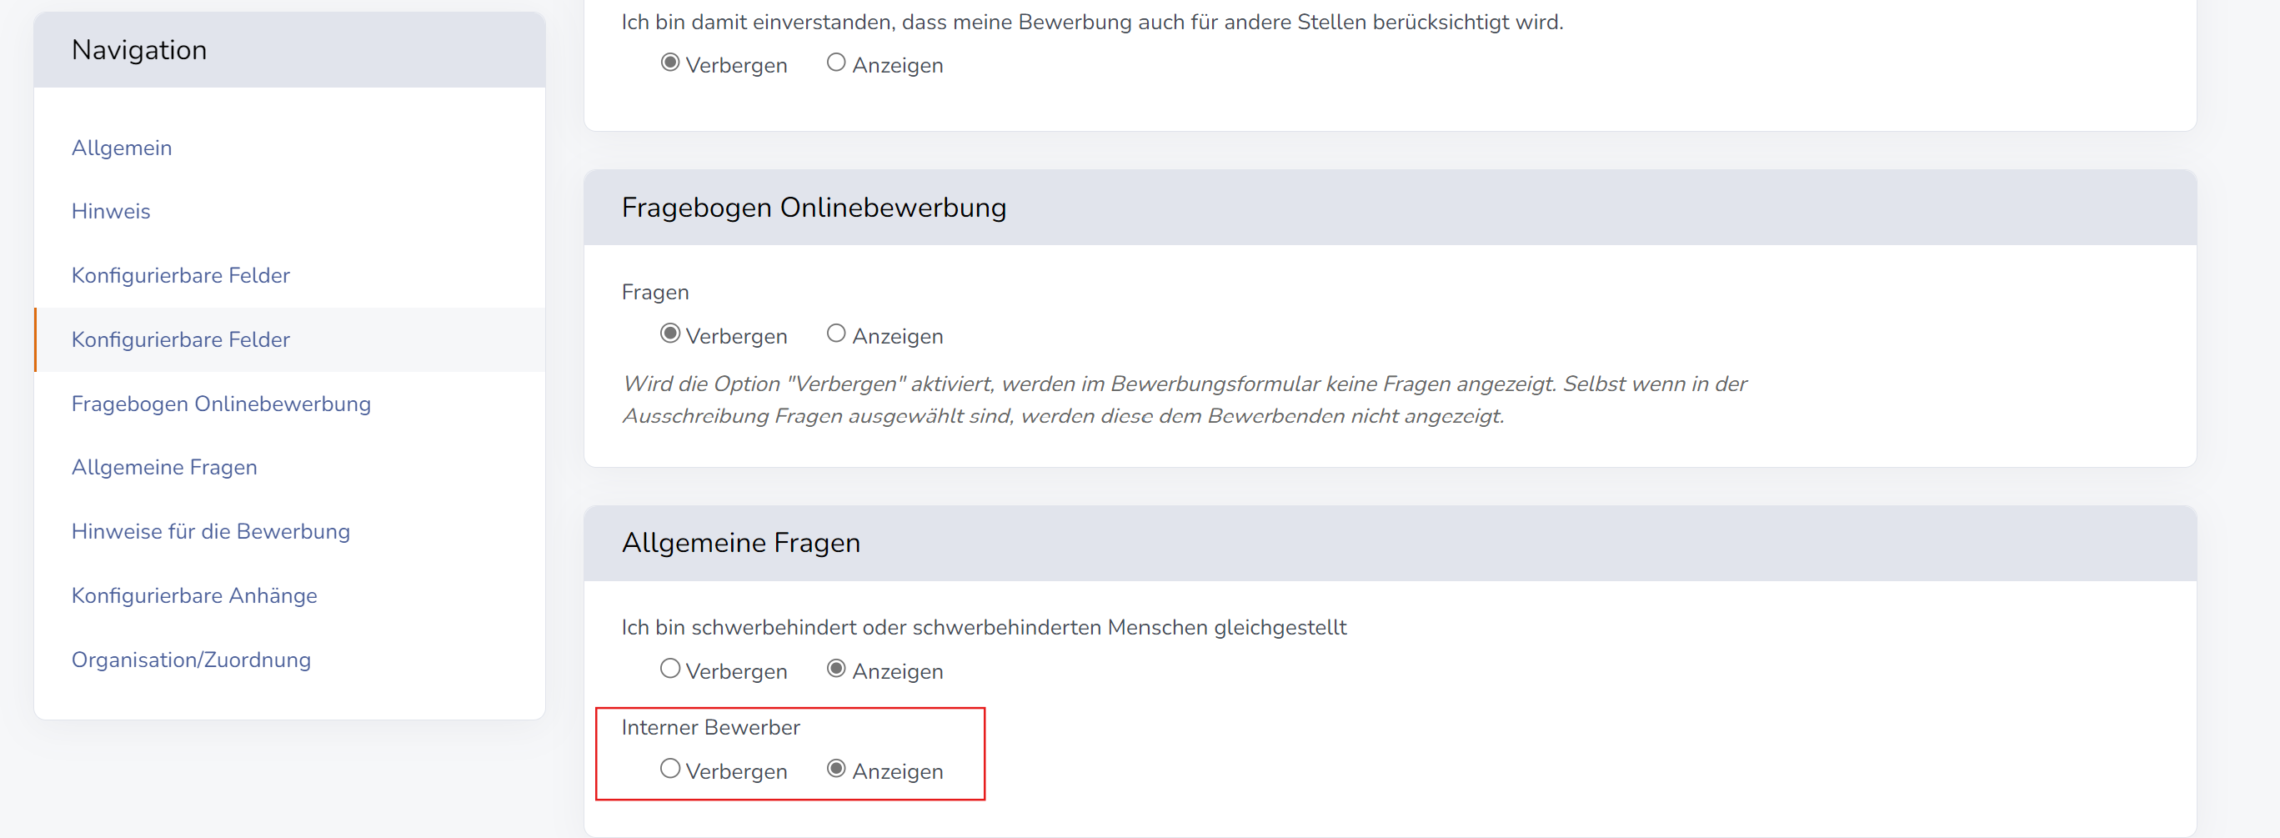The height and width of the screenshot is (838, 2280).
Task: Keep Verbergen selected for other job consideration
Action: [x=670, y=63]
